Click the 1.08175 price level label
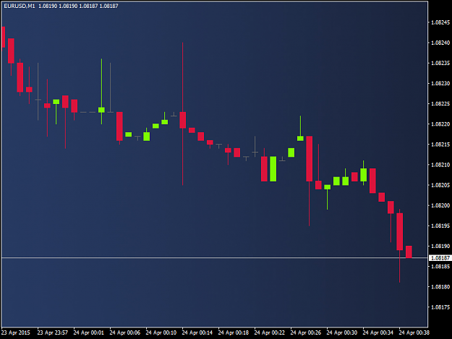 coord(440,307)
